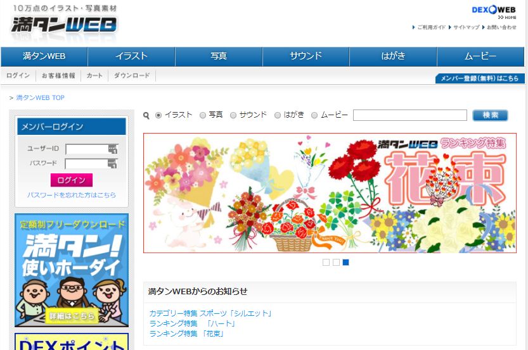Select the ムービー radio button
Image resolution: width=528 pixels, height=350 pixels.
(314, 115)
